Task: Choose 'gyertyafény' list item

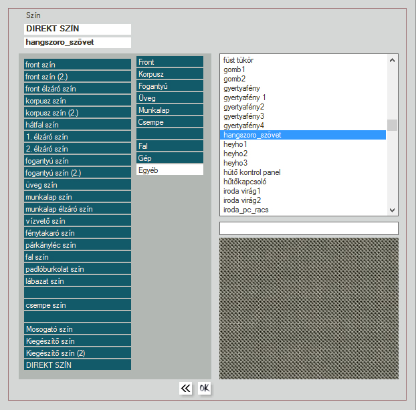Action: pyautogui.click(x=303, y=88)
